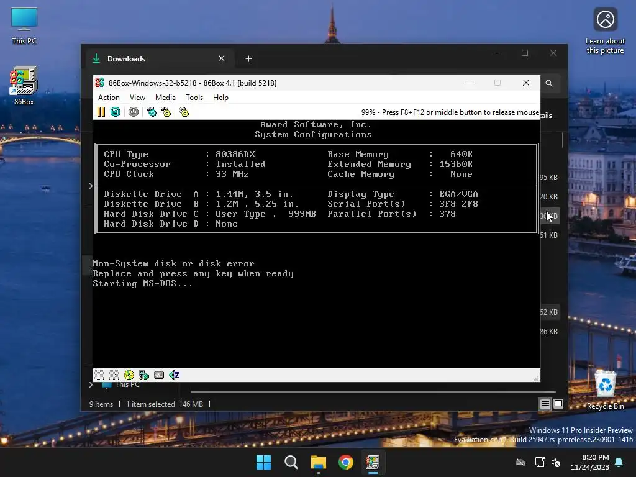Click the sound speaker icon in 86Box status bar
This screenshot has width=636, height=477.
pos(174,375)
